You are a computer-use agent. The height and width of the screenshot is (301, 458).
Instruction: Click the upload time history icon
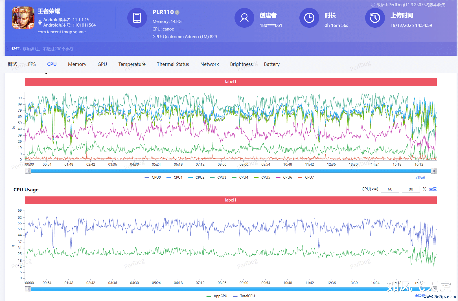point(375,18)
